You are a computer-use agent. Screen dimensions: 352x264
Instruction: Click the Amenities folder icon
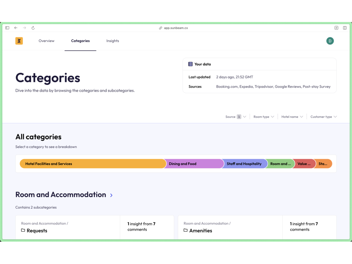coord(186,230)
